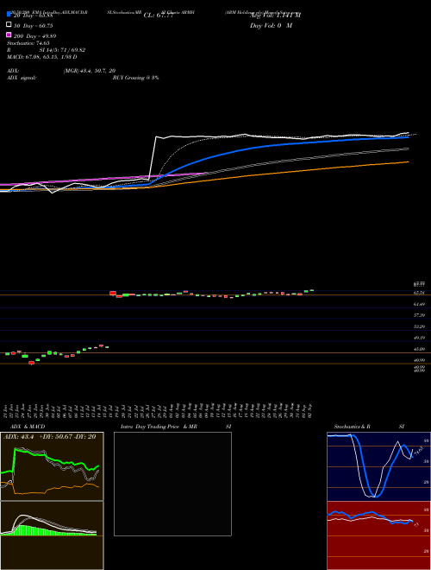Click the large red candlestick at the price gap

(113, 293)
